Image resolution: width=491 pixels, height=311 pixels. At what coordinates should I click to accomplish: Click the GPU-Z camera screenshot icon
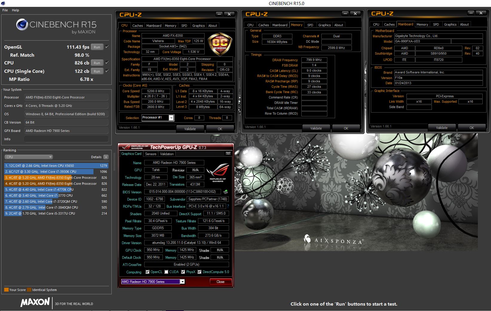(228, 153)
